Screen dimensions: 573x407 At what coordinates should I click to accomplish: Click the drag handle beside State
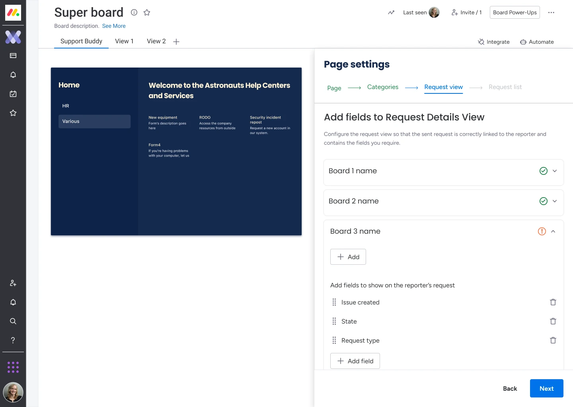tap(334, 321)
